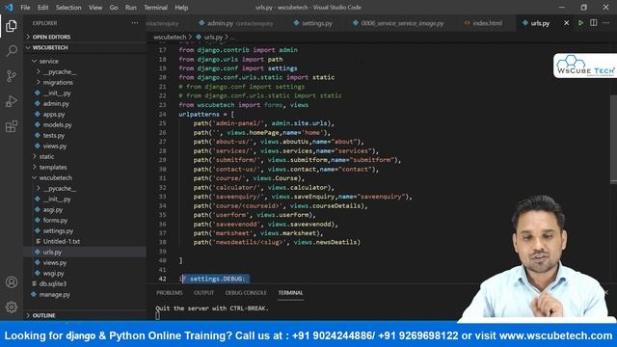Click in the terminal input area
The height and width of the screenshot is (347, 617).
point(158,316)
